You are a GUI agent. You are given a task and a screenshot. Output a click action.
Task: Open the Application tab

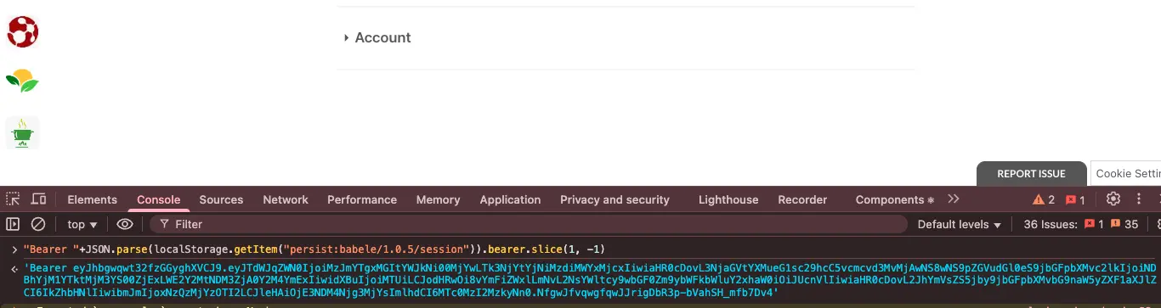click(510, 199)
